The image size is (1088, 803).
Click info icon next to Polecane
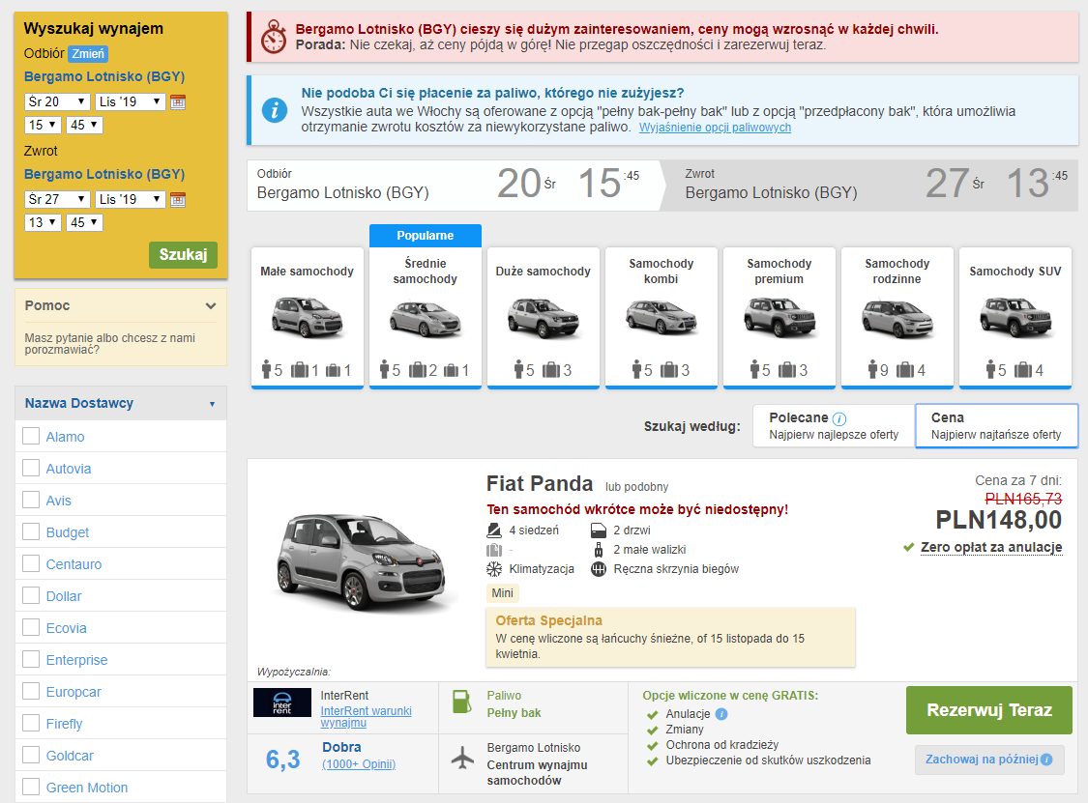[x=839, y=418]
